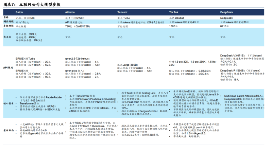
Task: Click the 30元 input price line under ERNIE 4.0
Action: [x=33, y=74]
